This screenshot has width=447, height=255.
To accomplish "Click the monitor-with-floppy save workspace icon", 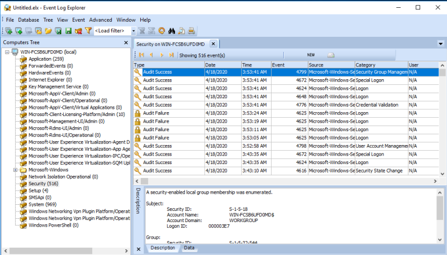I will point(58,31).
